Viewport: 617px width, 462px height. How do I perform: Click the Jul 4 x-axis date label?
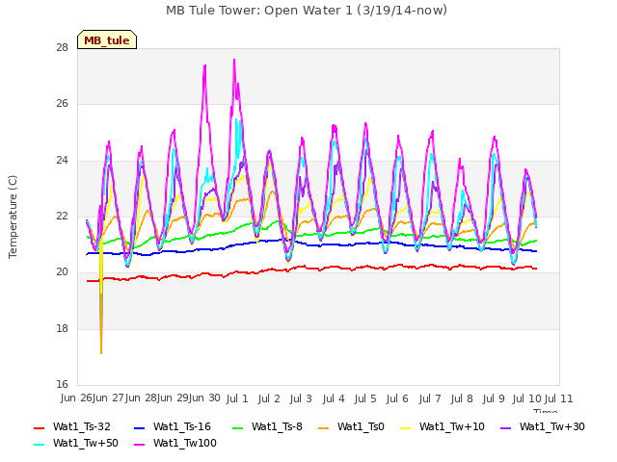point(334,398)
